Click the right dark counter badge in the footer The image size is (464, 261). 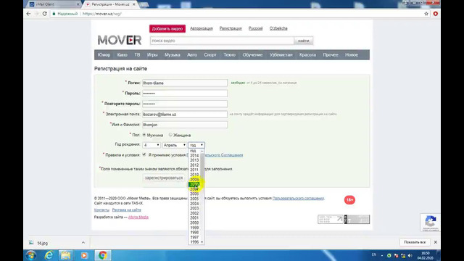357,219
